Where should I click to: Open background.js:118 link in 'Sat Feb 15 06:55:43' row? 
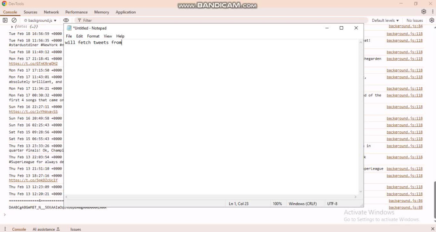point(404,139)
